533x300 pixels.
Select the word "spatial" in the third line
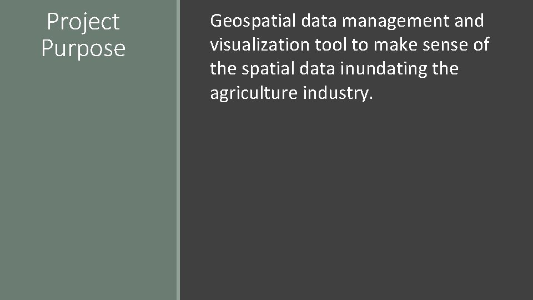(x=268, y=69)
